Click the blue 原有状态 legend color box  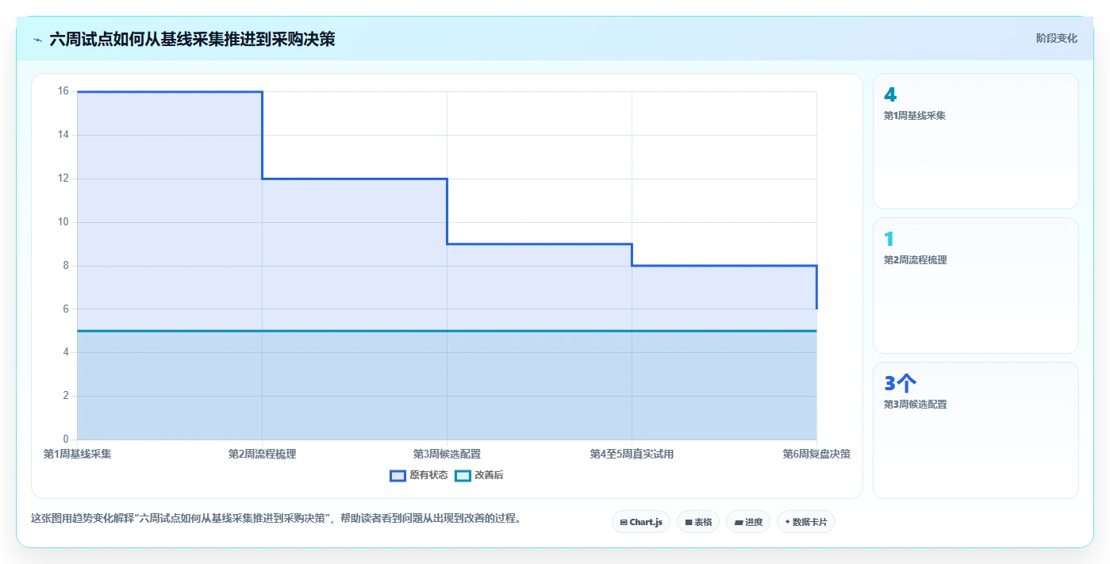coord(398,475)
